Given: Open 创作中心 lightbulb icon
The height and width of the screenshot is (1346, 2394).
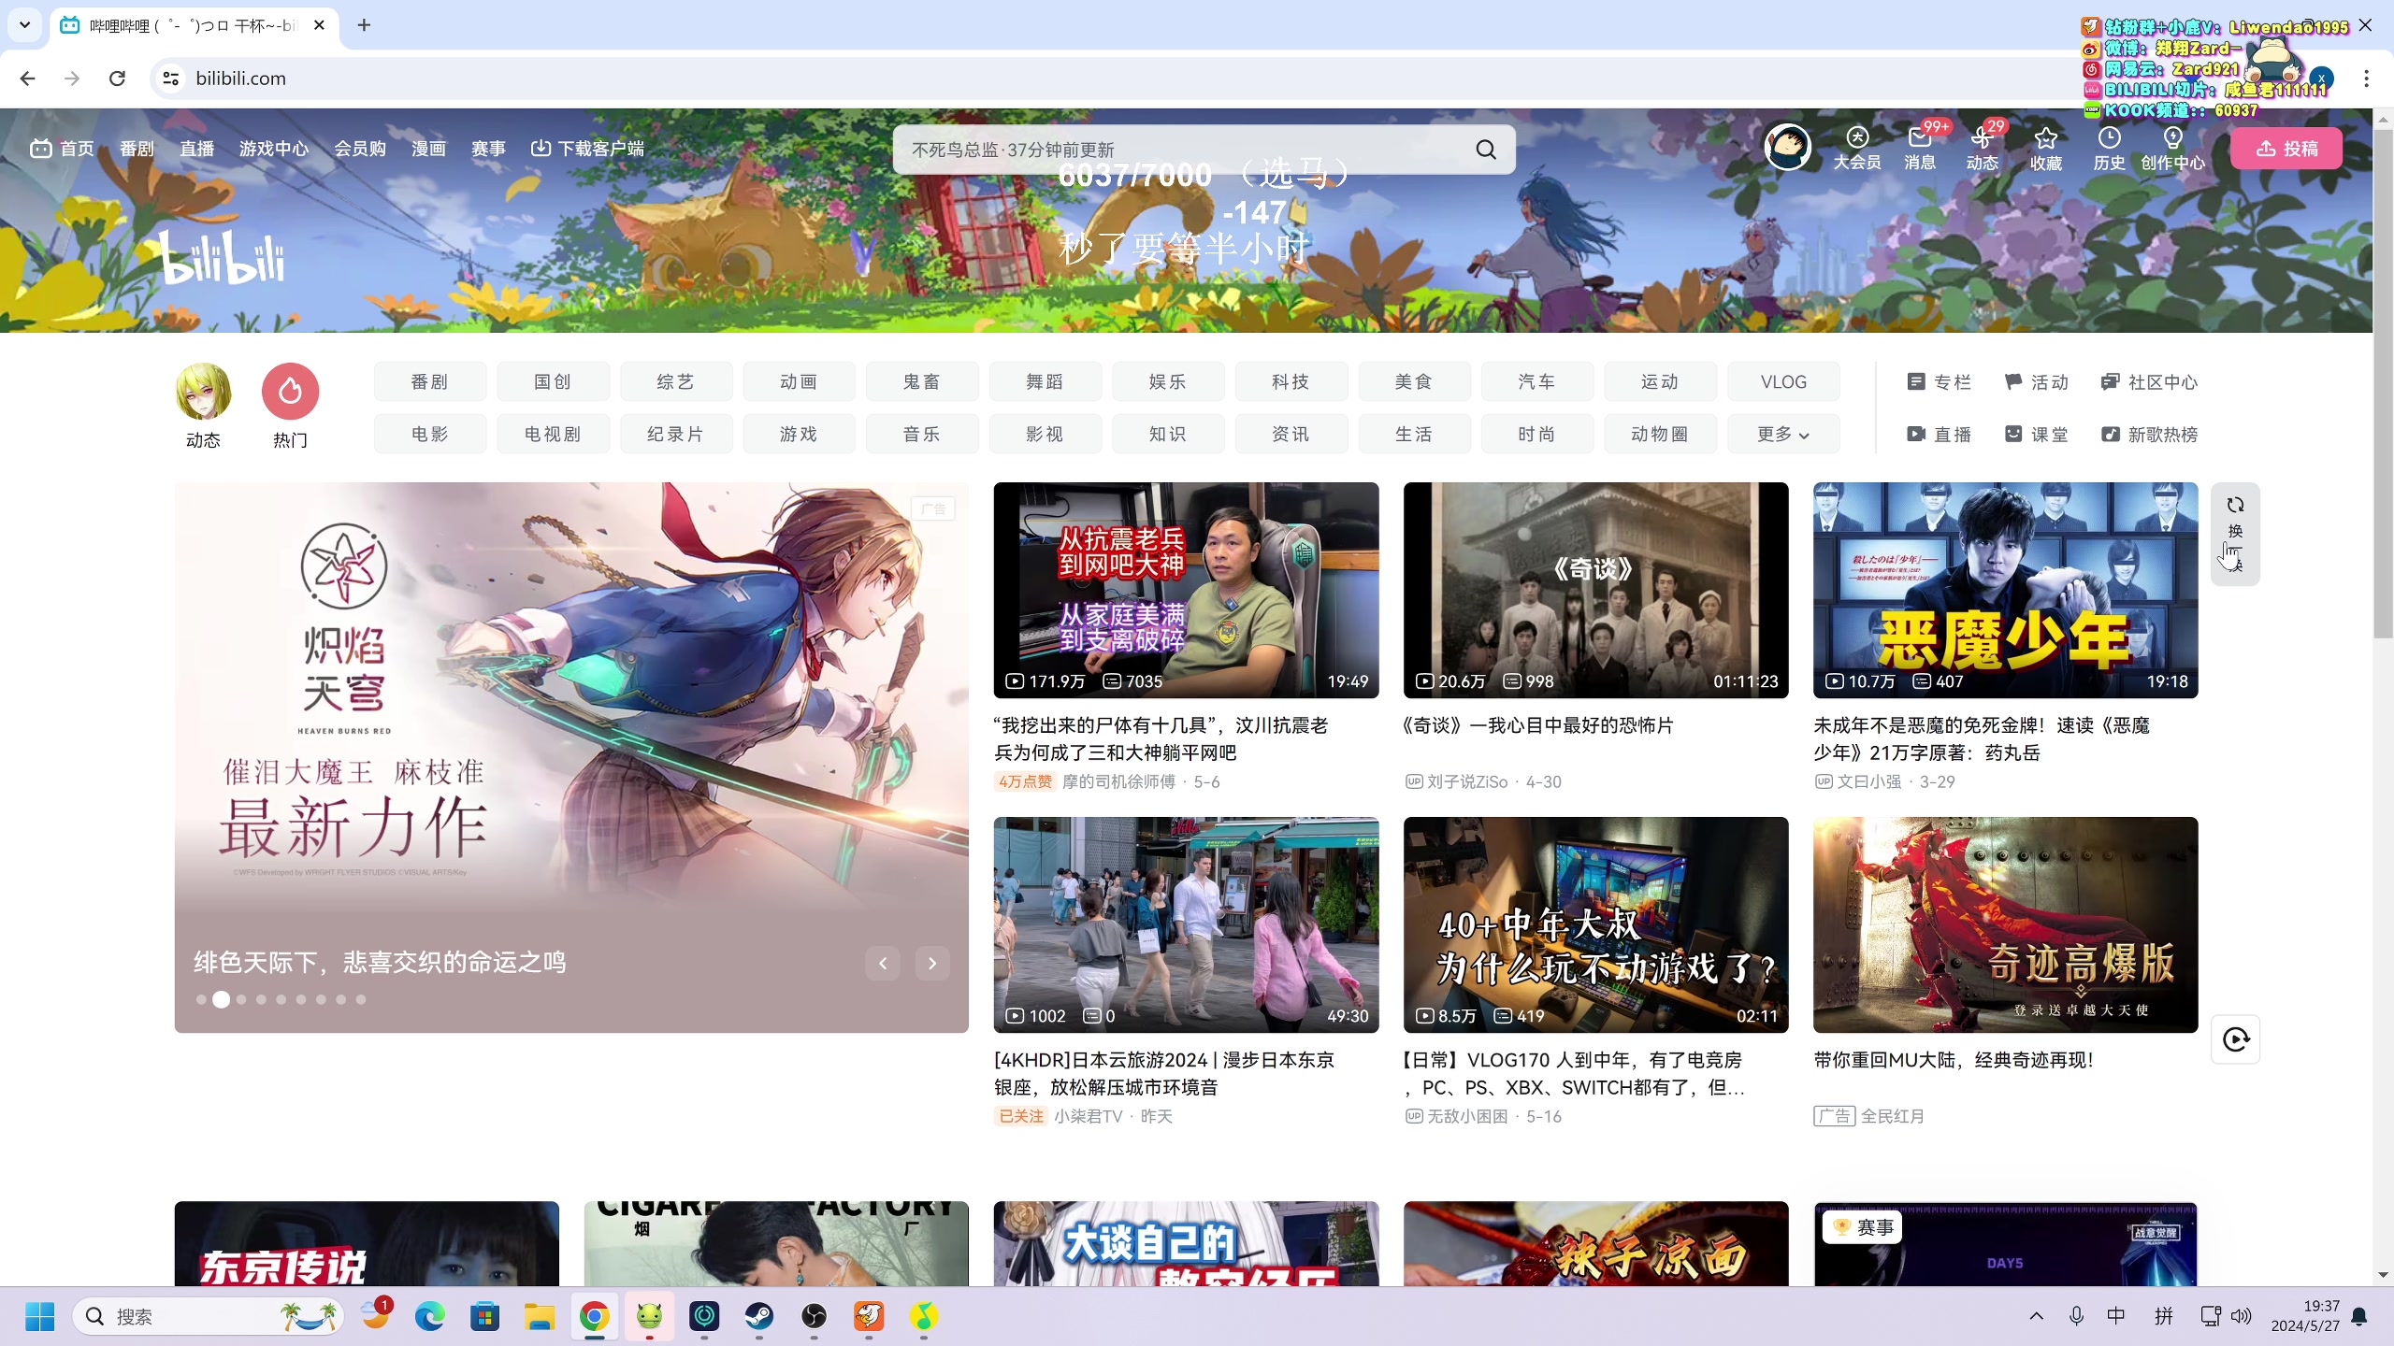Looking at the screenshot, I should (x=2172, y=149).
